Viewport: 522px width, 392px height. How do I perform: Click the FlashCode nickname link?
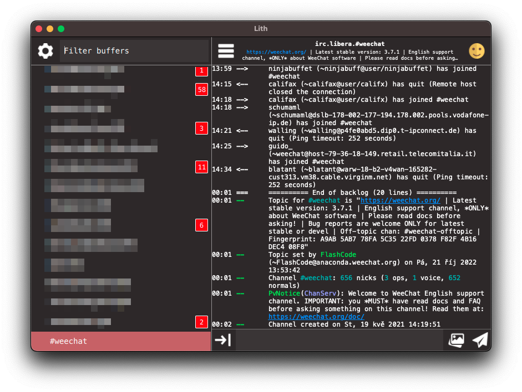click(x=338, y=254)
